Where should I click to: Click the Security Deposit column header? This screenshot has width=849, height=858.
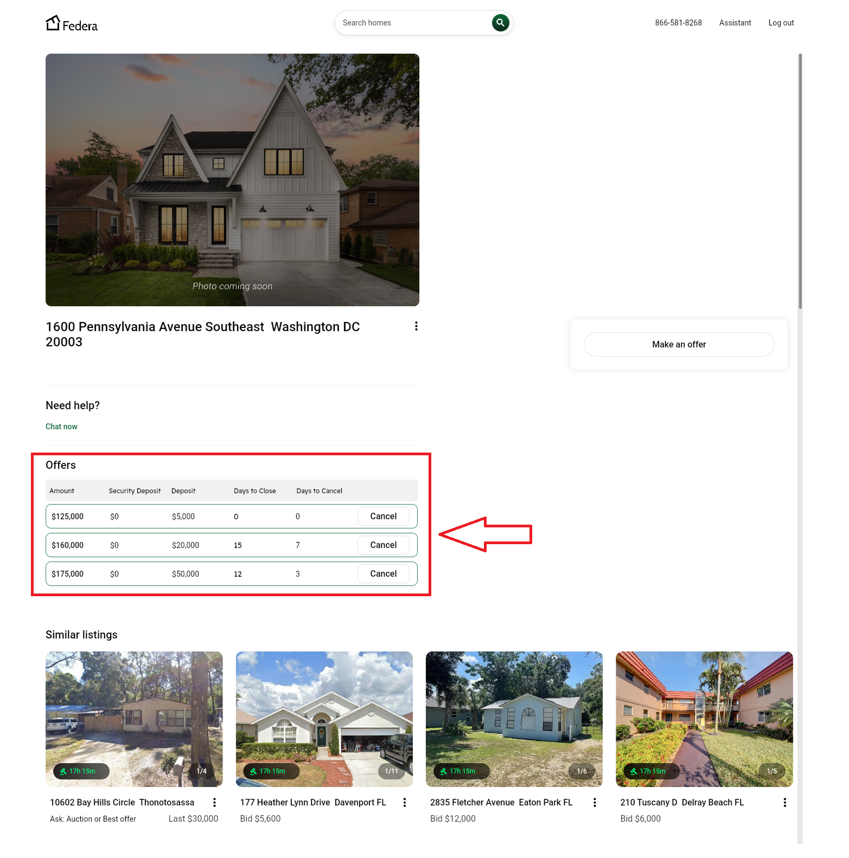pyautogui.click(x=135, y=491)
